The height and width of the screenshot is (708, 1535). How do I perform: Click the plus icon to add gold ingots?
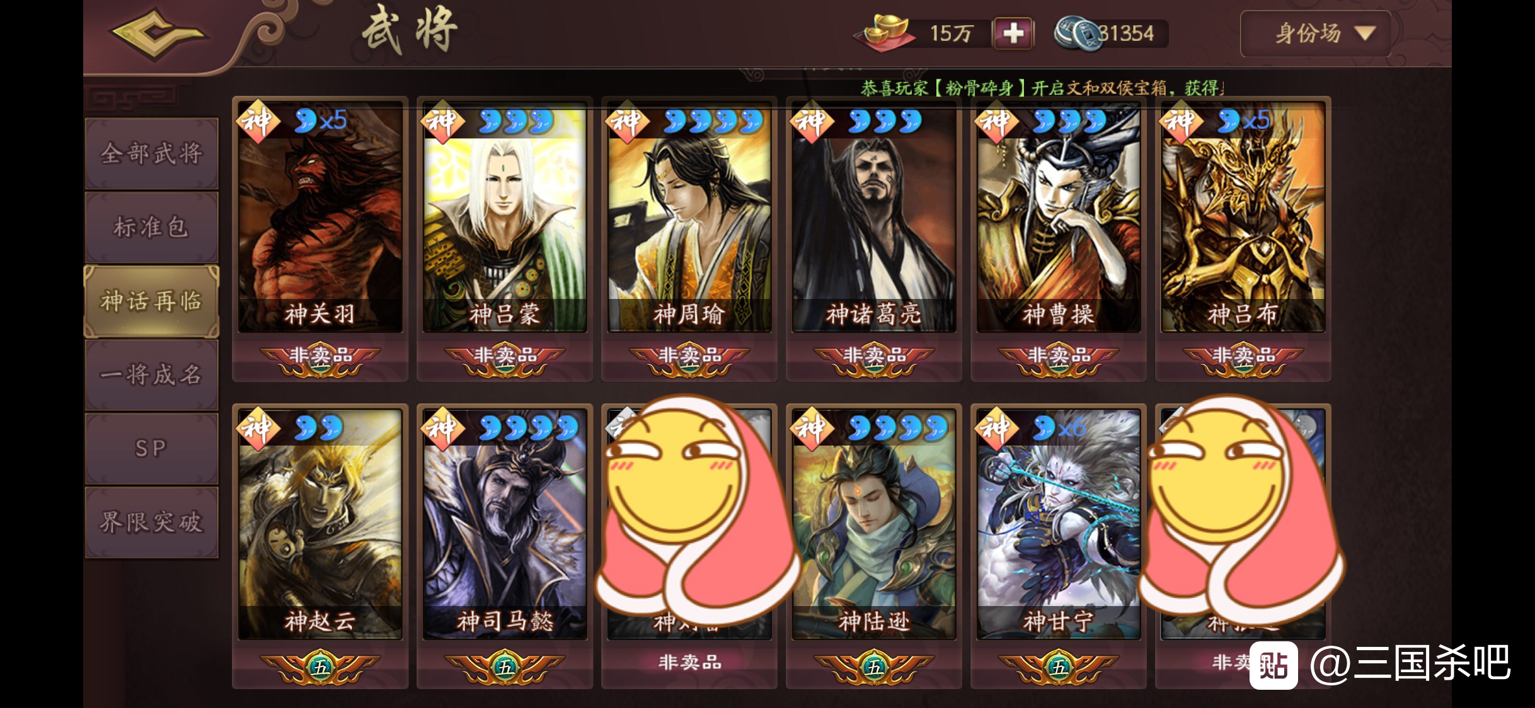pos(1013,33)
